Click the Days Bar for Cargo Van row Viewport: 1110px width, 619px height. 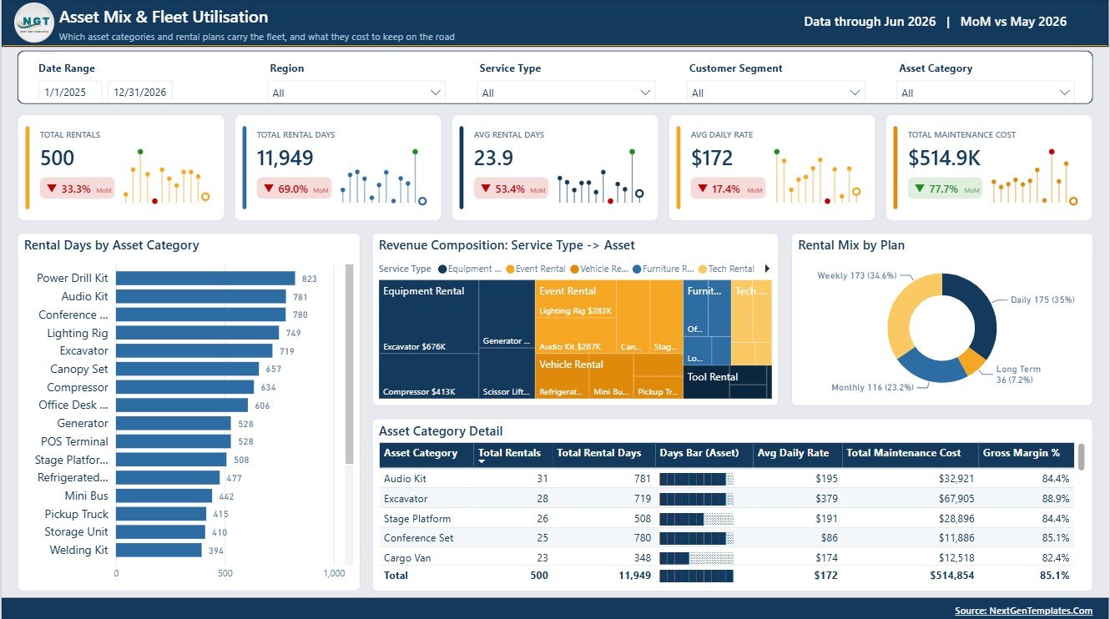tap(697, 557)
